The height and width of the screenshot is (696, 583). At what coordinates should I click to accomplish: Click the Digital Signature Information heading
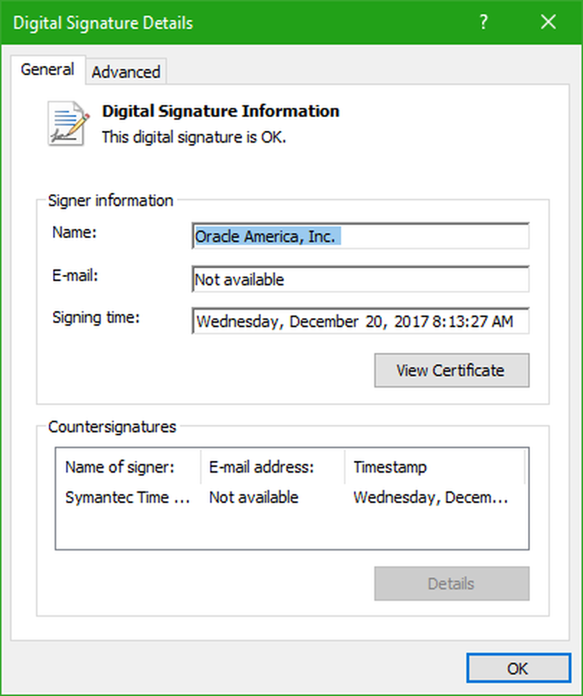(x=221, y=111)
